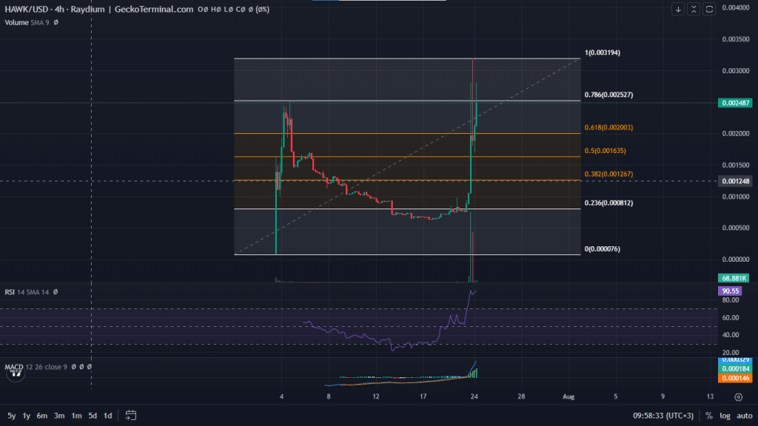The height and width of the screenshot is (426, 758).
Task: Click the chart screenshot download icon
Action: [677, 9]
